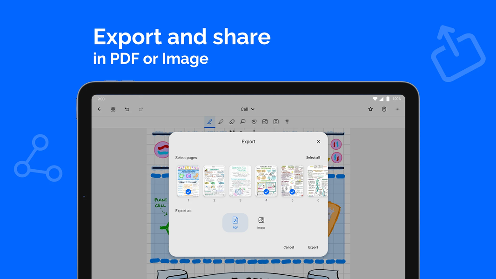Screen dimensions: 496x279
Task: Choose PDF as export format
Action: click(x=235, y=222)
